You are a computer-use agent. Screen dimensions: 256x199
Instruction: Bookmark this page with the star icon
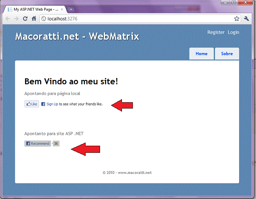click(236, 19)
